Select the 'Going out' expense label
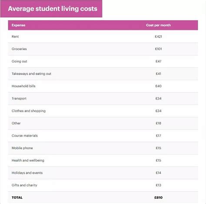The width and height of the screenshot is (206, 204). pos(19,61)
